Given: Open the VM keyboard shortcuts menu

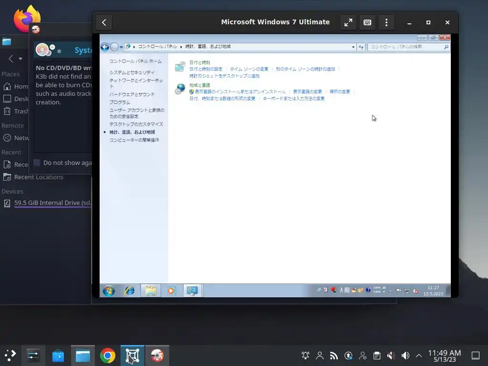Looking at the screenshot, I should (367, 22).
